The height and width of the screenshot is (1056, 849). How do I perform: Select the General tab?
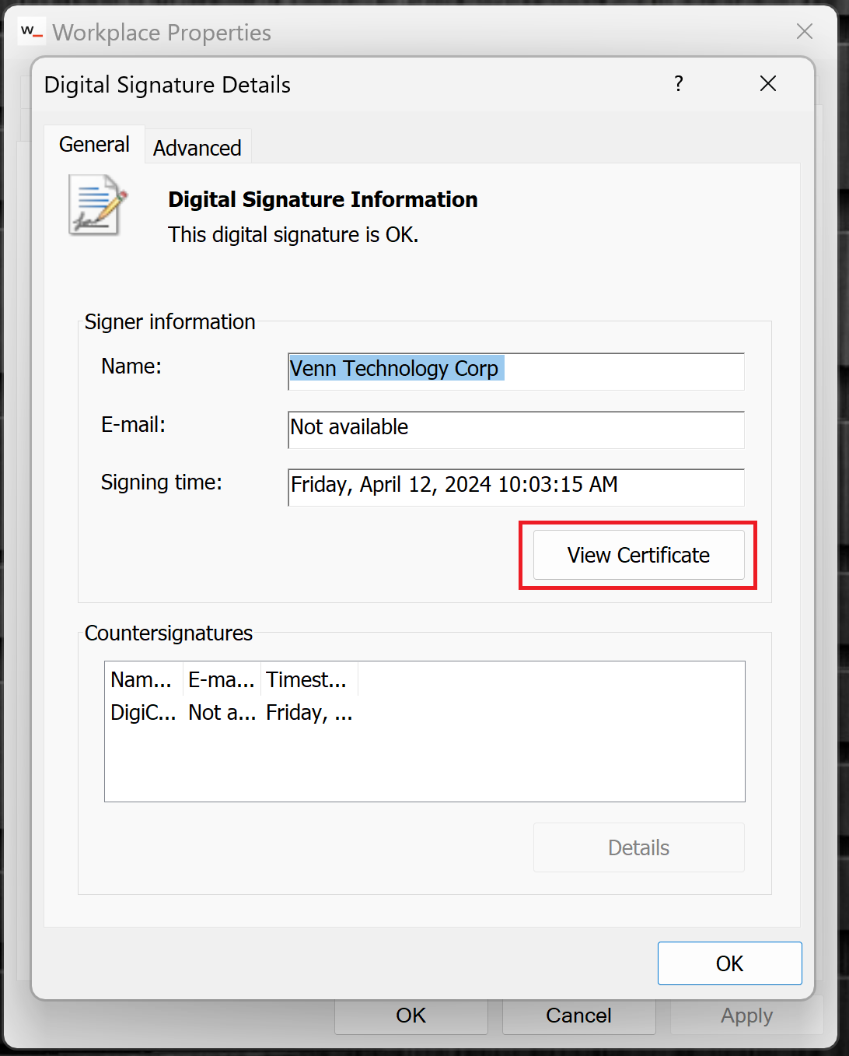click(x=94, y=145)
